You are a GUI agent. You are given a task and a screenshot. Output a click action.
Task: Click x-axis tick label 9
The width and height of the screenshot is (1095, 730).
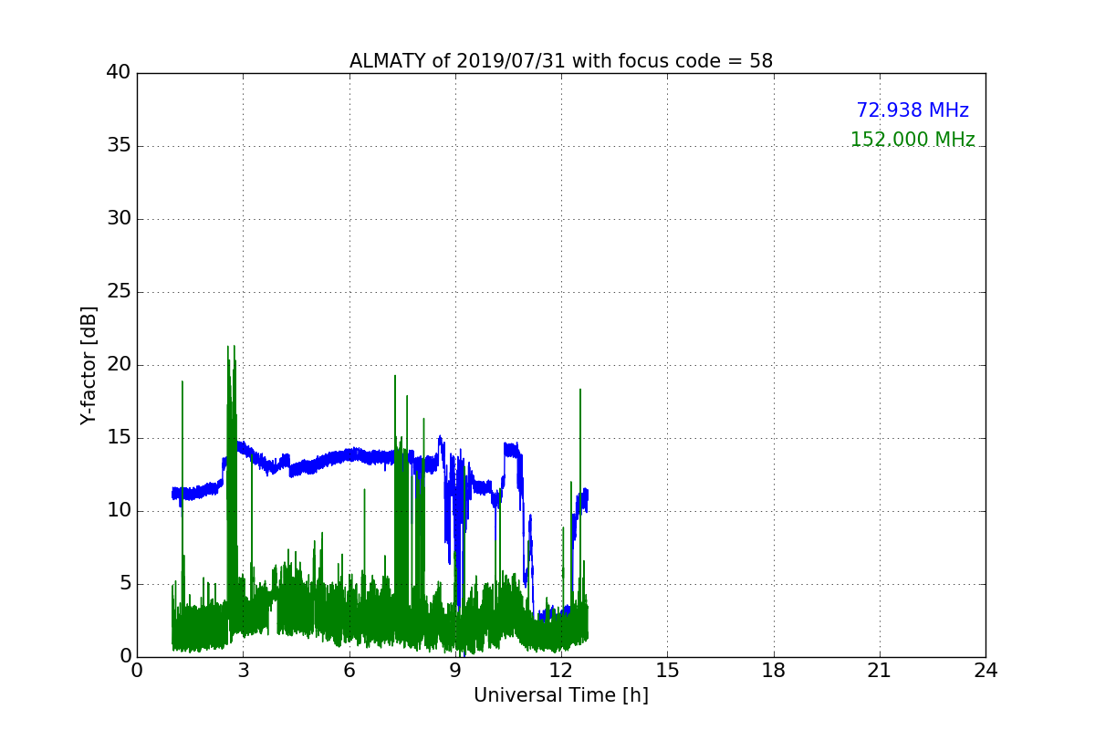point(455,671)
